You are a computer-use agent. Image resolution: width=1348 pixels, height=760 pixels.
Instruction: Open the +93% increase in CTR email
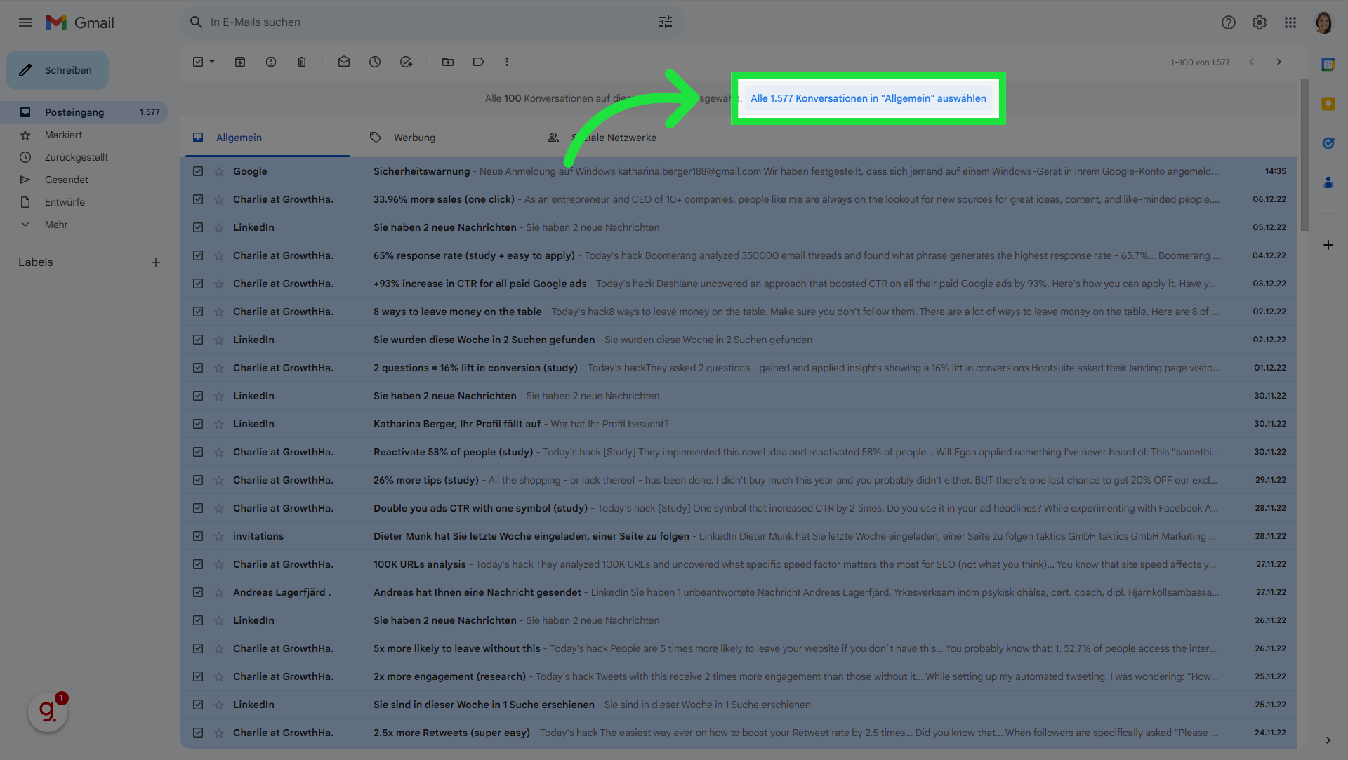[x=739, y=284]
